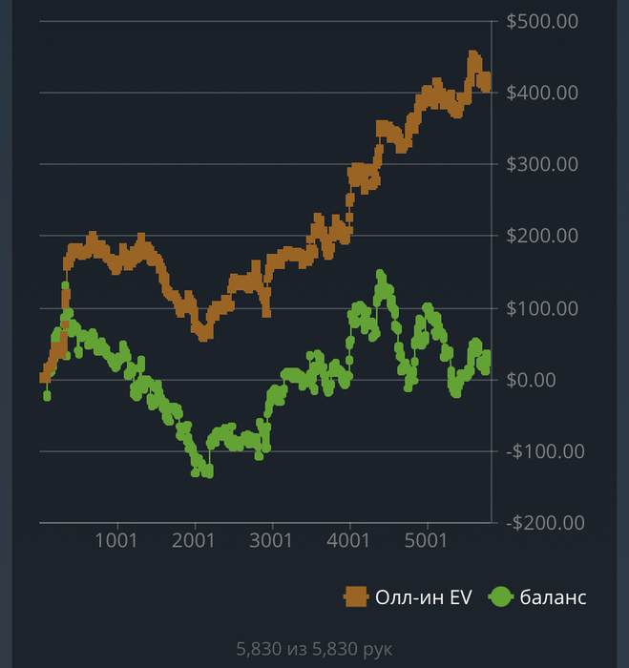Click the -$200.00 y-axis label
Screen dimensions: 629x668
tap(541, 523)
